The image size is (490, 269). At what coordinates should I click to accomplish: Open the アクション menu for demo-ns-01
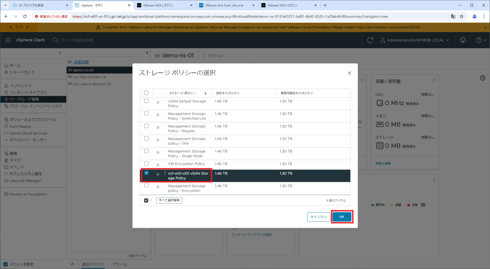(213, 55)
